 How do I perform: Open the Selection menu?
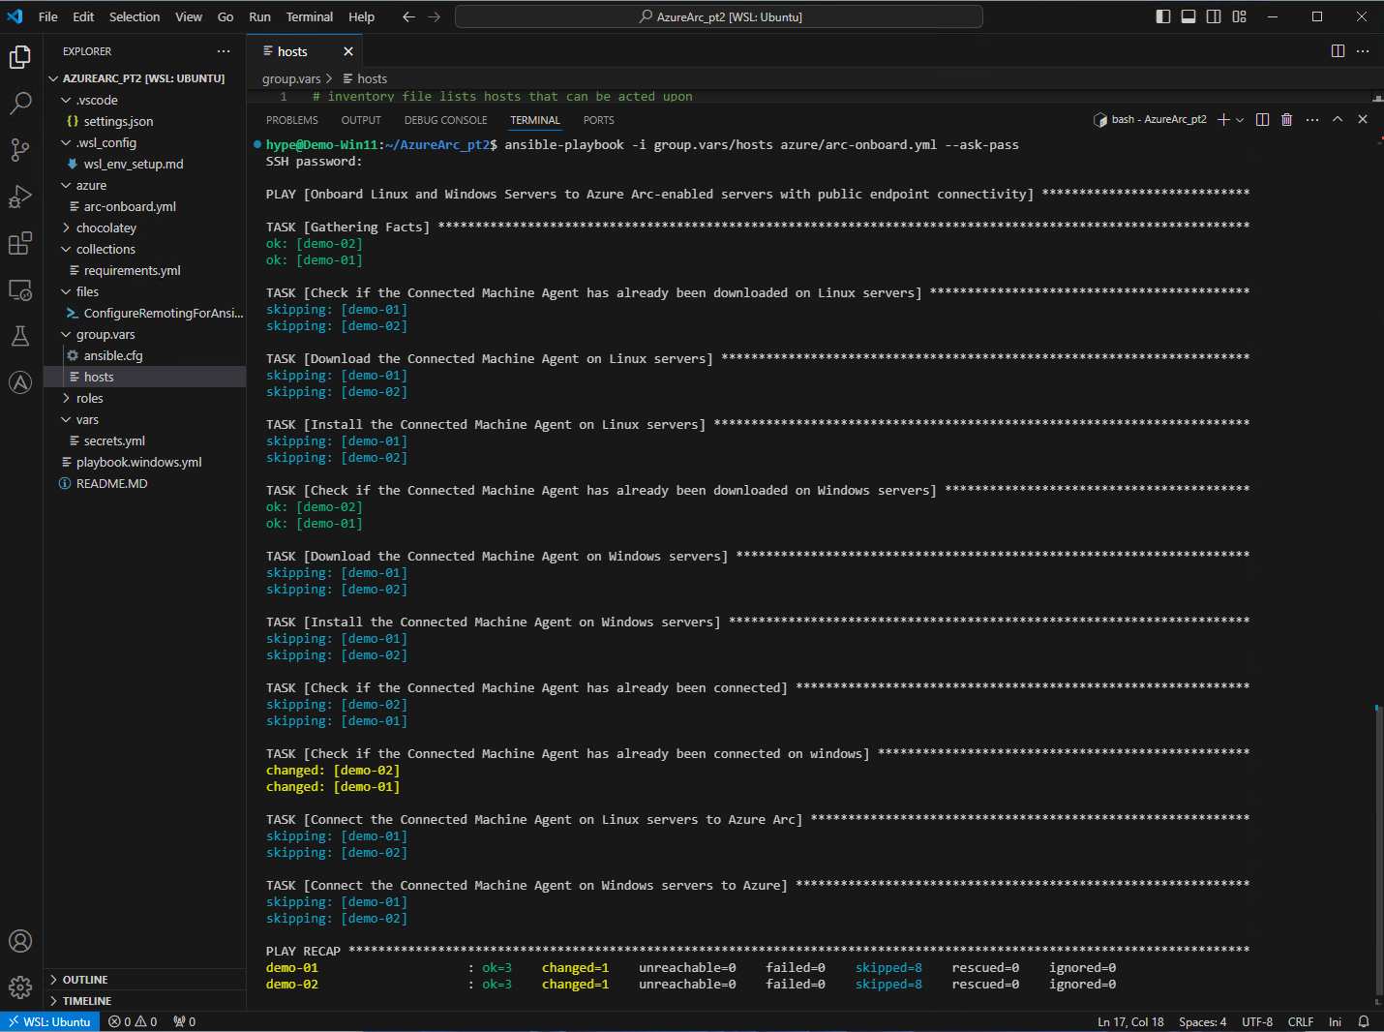click(x=135, y=16)
